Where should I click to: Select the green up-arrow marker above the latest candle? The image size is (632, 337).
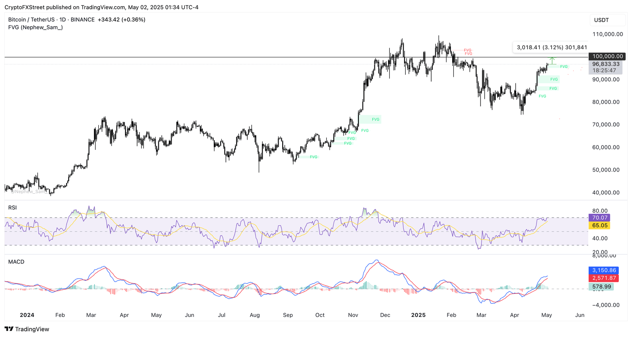tap(553, 60)
